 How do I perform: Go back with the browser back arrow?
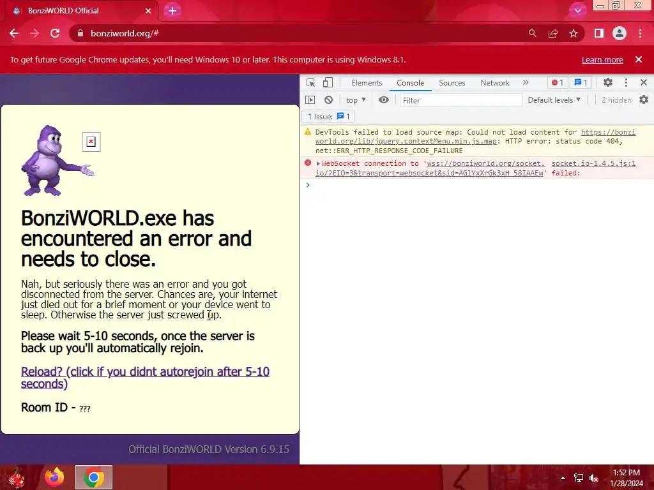14,33
